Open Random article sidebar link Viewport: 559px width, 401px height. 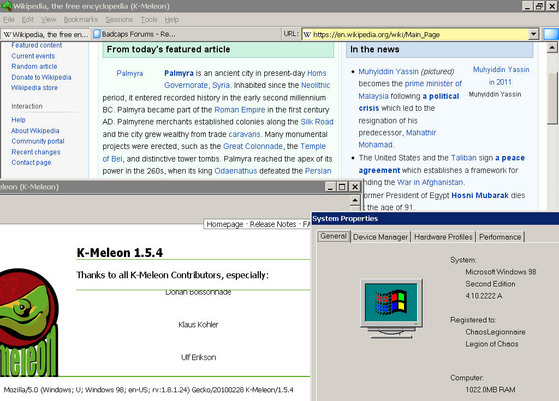[34, 67]
